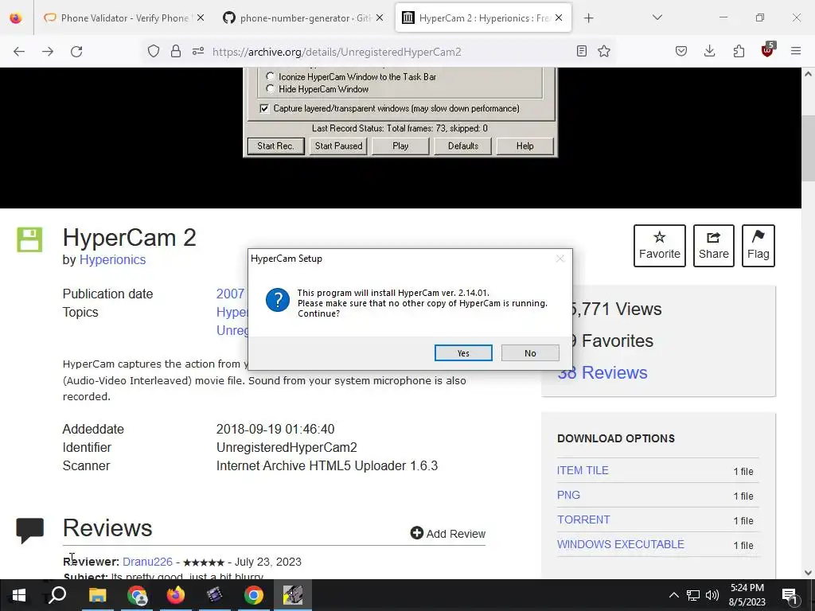This screenshot has width=815, height=611.
Task: Click the page vertical scrollbar thumb
Action: coord(809,148)
